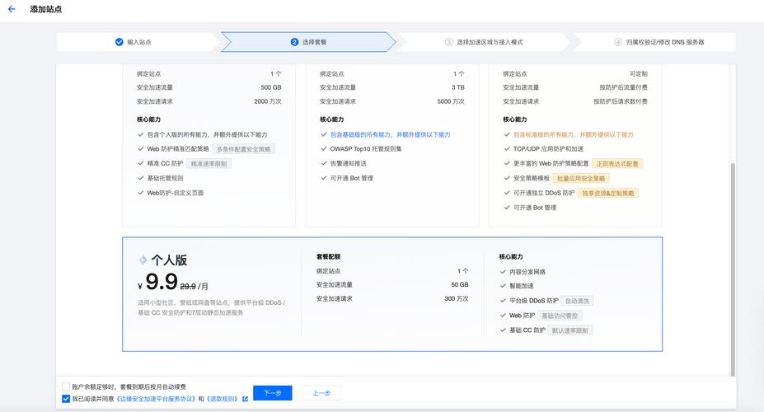This screenshot has width=764, height=412.
Task: Click the struck-through 29.9 original price
Action: pos(188,287)
